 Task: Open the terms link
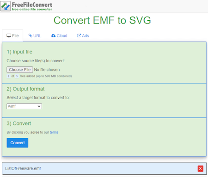[x=54, y=132]
